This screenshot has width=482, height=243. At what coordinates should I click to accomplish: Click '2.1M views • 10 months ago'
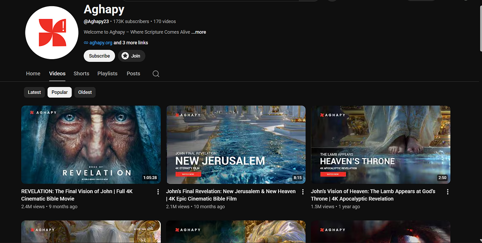(x=196, y=207)
